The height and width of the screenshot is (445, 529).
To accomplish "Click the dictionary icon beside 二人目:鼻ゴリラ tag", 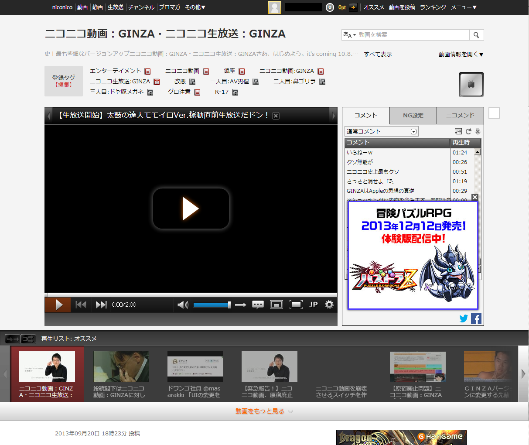I will (322, 82).
